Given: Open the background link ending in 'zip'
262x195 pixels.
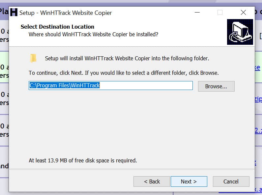Looking at the screenshot, I should pos(258,99).
